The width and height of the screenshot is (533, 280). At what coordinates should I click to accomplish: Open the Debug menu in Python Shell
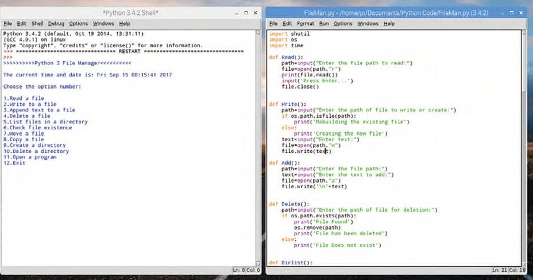(56, 24)
